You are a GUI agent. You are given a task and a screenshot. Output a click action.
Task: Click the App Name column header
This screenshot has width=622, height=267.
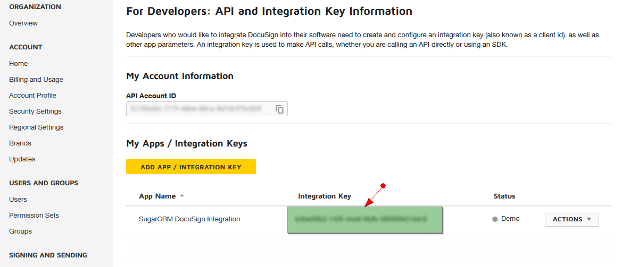pos(157,196)
